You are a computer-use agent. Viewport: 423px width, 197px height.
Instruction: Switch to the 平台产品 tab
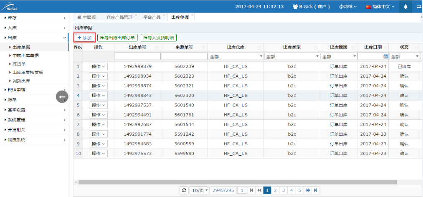click(x=152, y=17)
